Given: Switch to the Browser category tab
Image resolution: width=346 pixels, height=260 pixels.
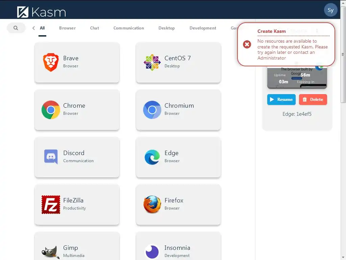Looking at the screenshot, I should (x=67, y=28).
